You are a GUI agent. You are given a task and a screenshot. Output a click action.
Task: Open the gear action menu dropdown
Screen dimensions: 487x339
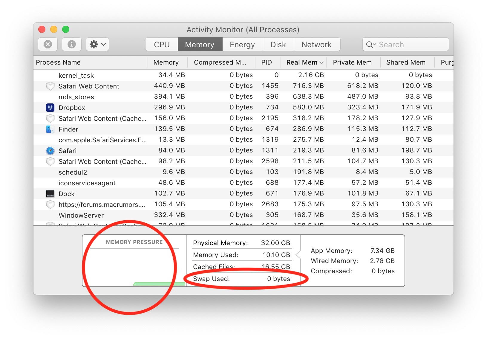pyautogui.click(x=97, y=45)
